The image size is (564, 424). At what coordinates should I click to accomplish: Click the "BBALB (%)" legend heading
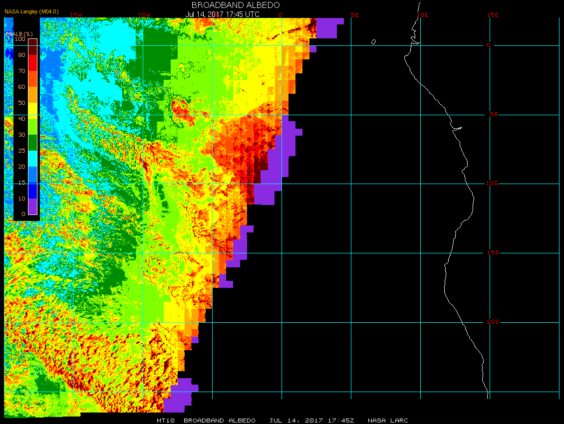[x=19, y=34]
